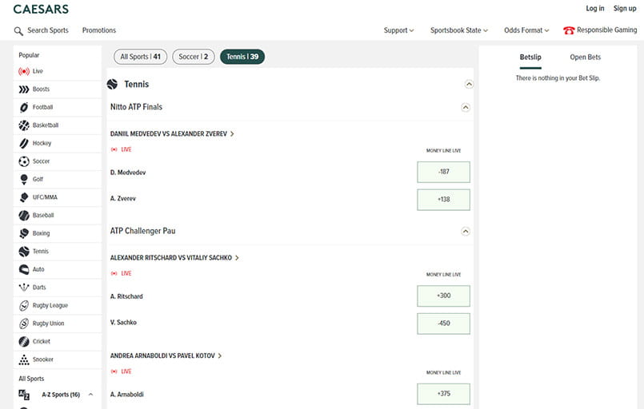Open Ritschard vs Sachko match details
This screenshot has height=409, width=644.
174,258
